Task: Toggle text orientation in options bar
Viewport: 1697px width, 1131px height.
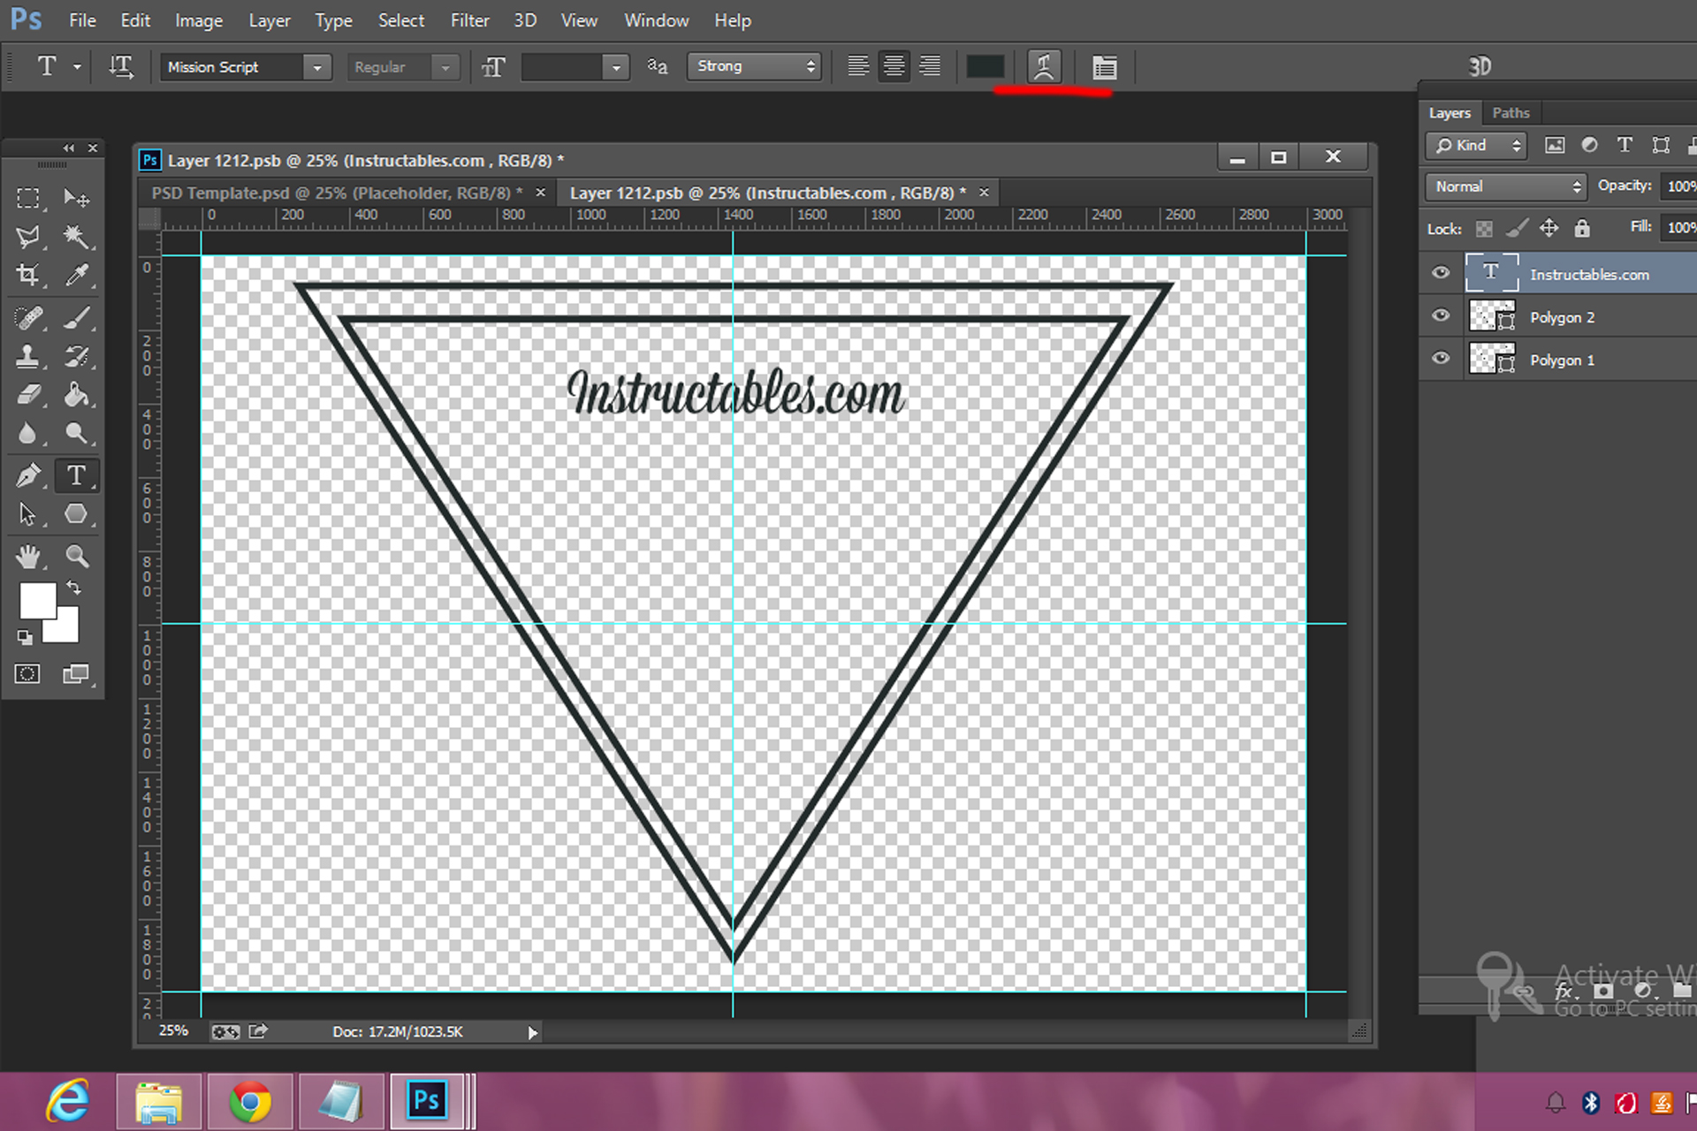Action: click(121, 66)
